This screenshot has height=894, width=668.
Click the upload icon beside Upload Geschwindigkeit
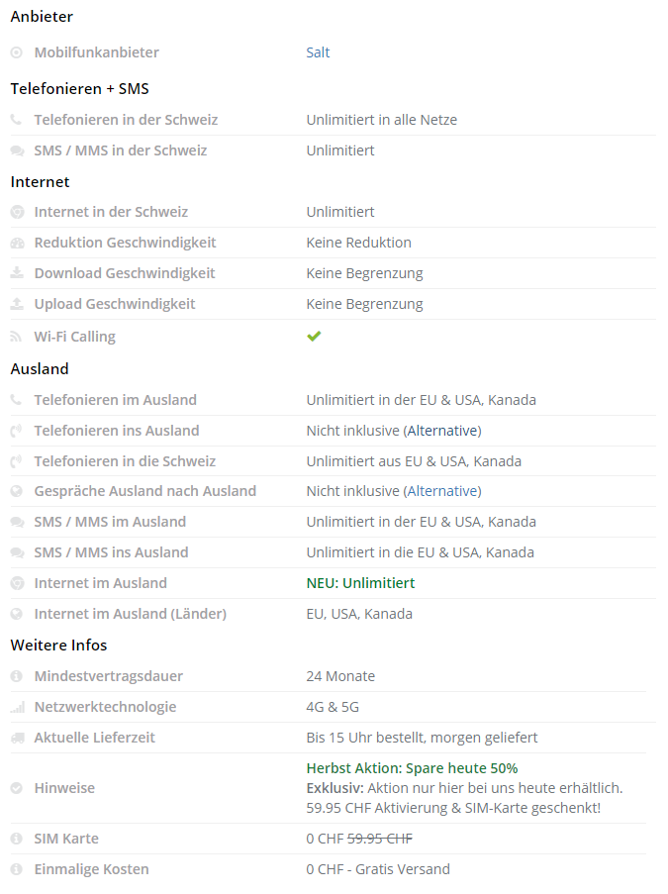coord(17,304)
